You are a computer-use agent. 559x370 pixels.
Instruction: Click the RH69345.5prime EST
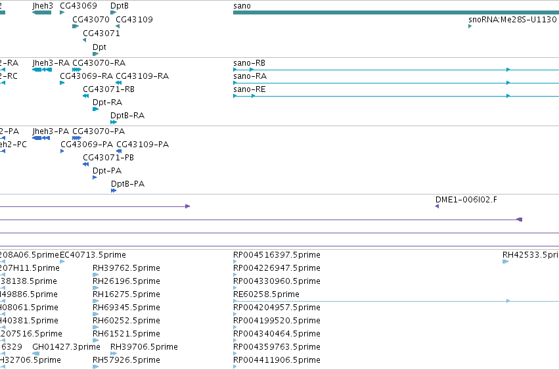[95, 314]
